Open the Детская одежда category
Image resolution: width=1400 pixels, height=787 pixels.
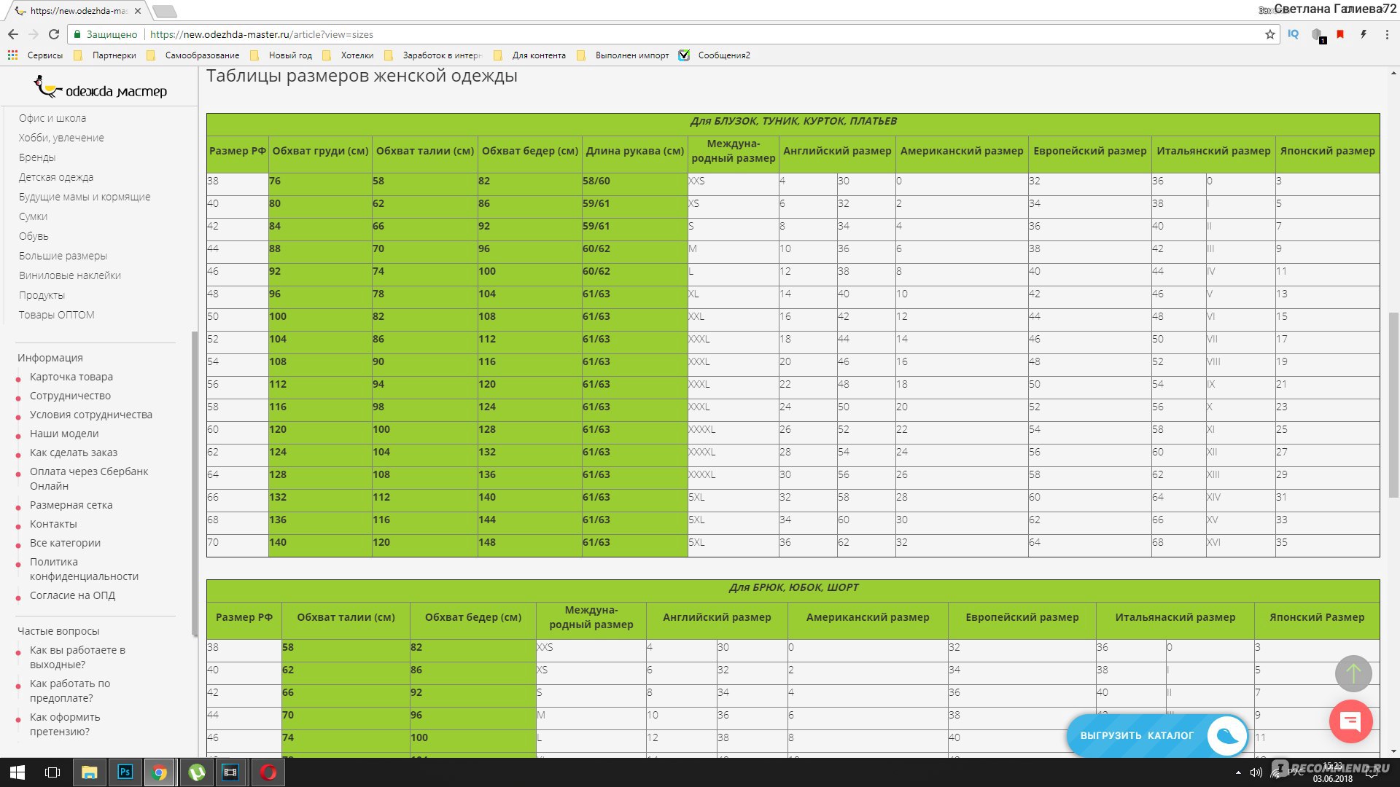[56, 177]
